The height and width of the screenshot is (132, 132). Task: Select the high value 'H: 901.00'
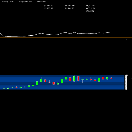(x=70, y=6)
